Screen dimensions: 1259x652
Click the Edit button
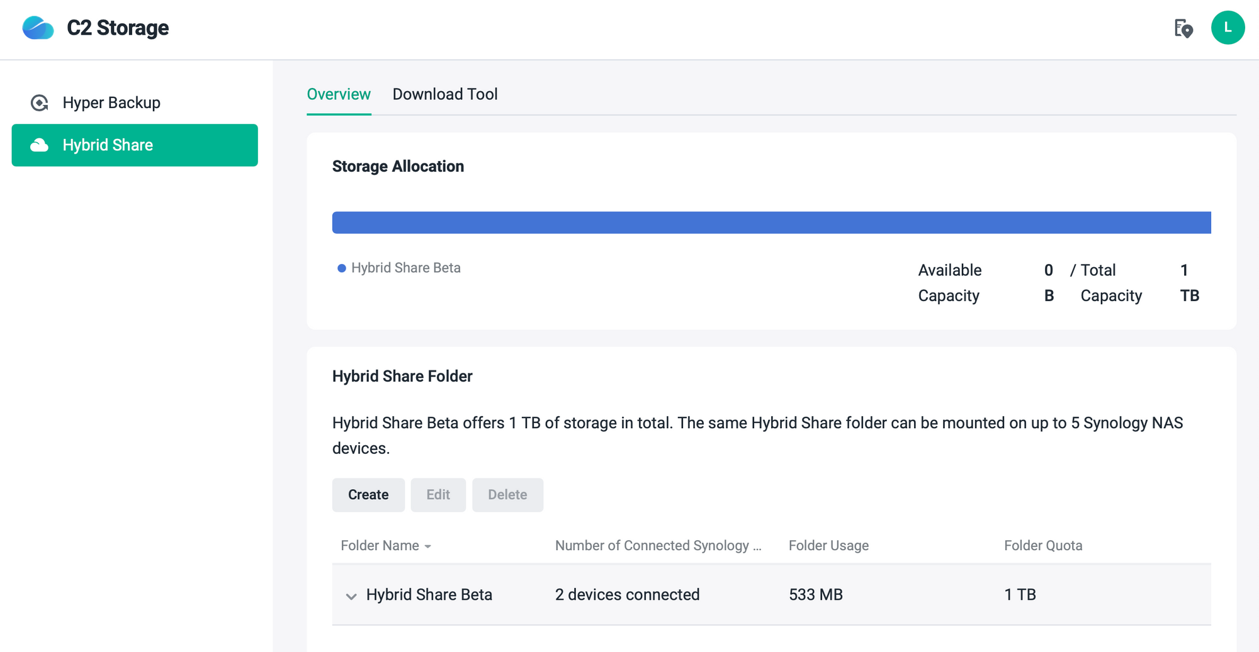[x=438, y=495]
